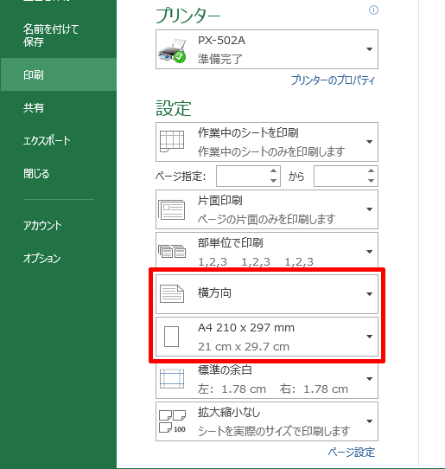Open the プリンターのプロパティ link
Image resolution: width=445 pixels, height=469 pixels.
click(x=333, y=80)
